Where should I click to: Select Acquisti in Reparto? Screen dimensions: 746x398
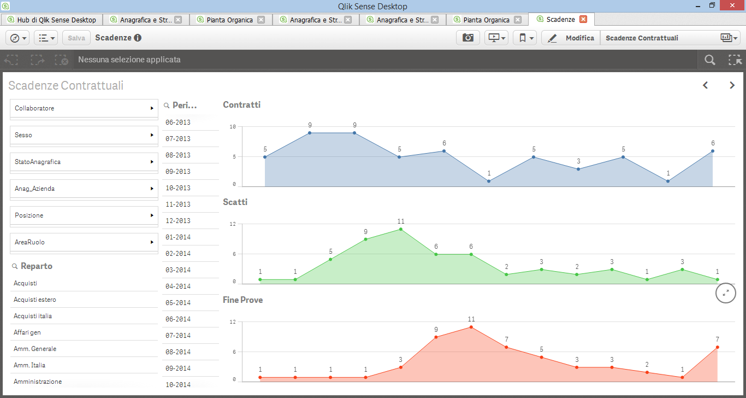point(84,283)
